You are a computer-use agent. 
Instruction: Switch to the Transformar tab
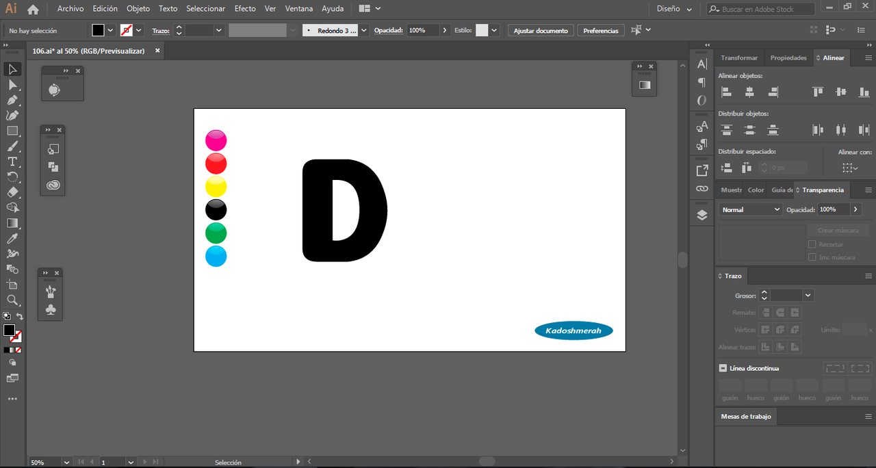click(739, 57)
